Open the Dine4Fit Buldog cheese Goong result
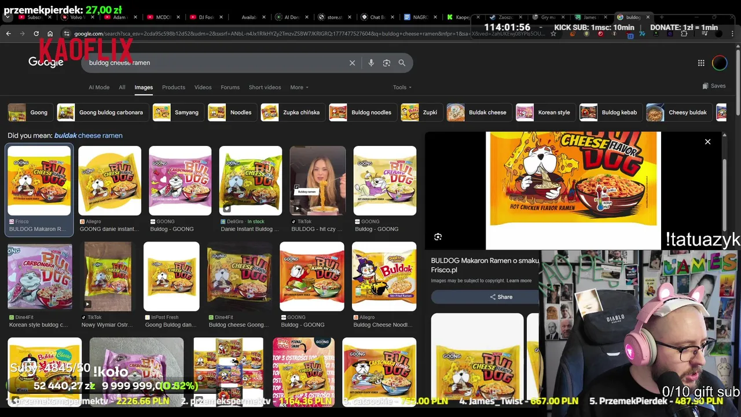Image resolution: width=741 pixels, height=417 pixels. (240, 286)
